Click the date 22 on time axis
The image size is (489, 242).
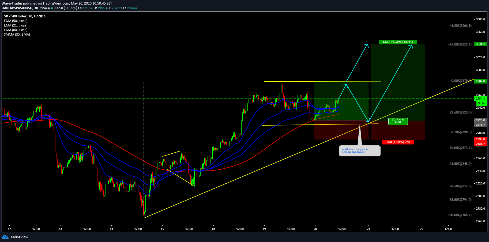422,229
